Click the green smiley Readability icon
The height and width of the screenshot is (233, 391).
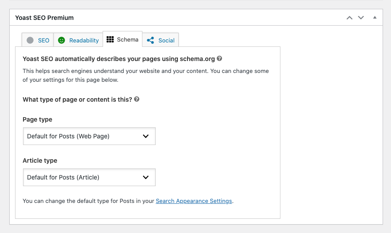[x=61, y=40]
